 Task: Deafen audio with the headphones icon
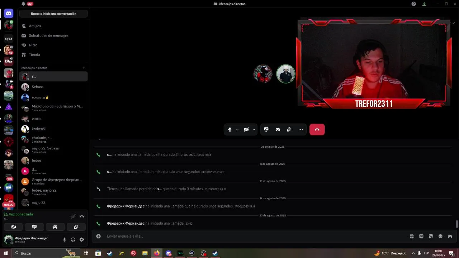73,240
